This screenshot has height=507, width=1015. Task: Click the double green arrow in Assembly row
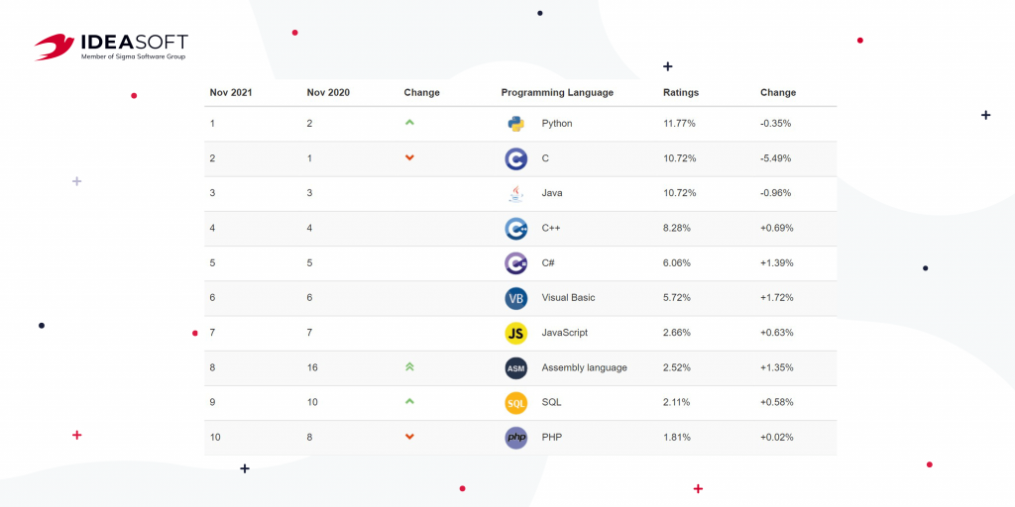click(409, 366)
